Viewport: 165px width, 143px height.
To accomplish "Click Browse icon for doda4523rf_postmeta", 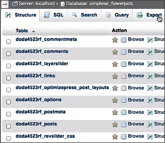I will click(x=123, y=112).
